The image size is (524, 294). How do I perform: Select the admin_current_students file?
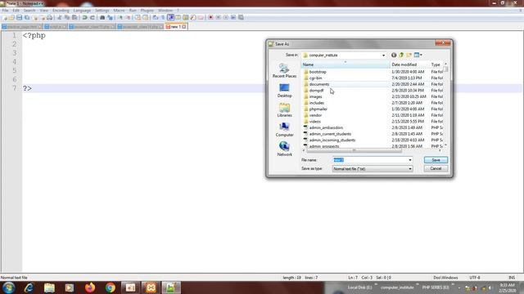pyautogui.click(x=330, y=134)
